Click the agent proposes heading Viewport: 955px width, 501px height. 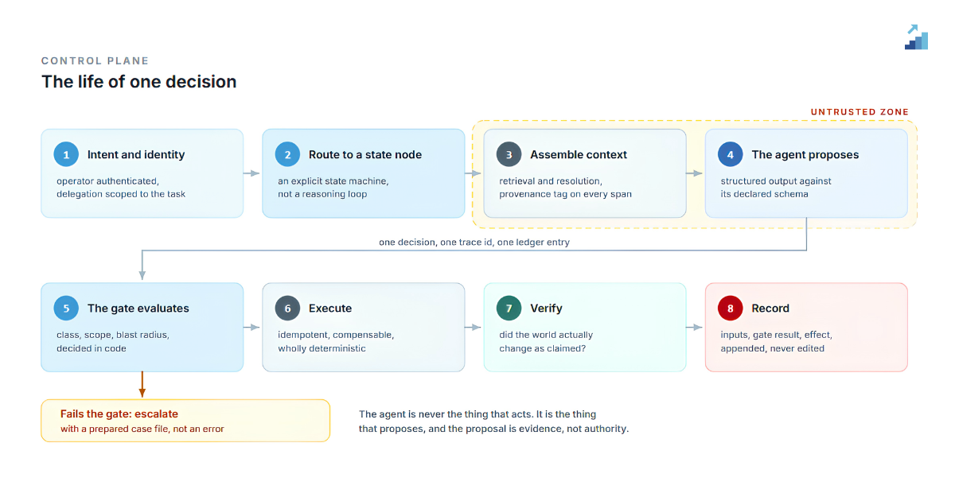click(805, 155)
